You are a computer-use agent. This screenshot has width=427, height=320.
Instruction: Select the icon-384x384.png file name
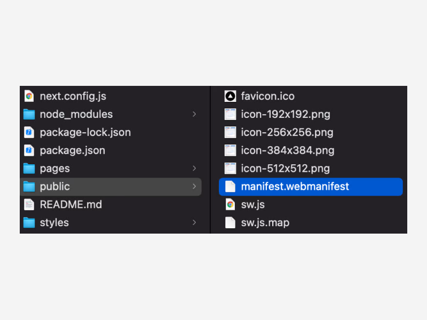coord(287,150)
